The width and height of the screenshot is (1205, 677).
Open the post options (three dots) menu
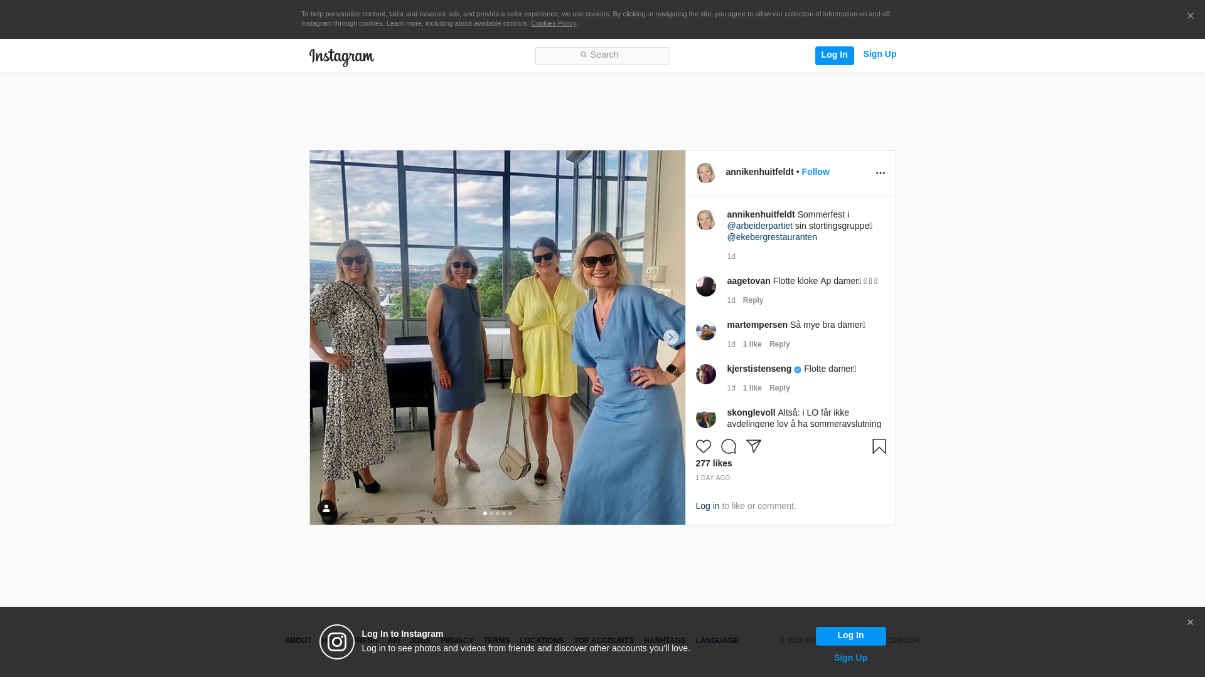click(x=880, y=173)
